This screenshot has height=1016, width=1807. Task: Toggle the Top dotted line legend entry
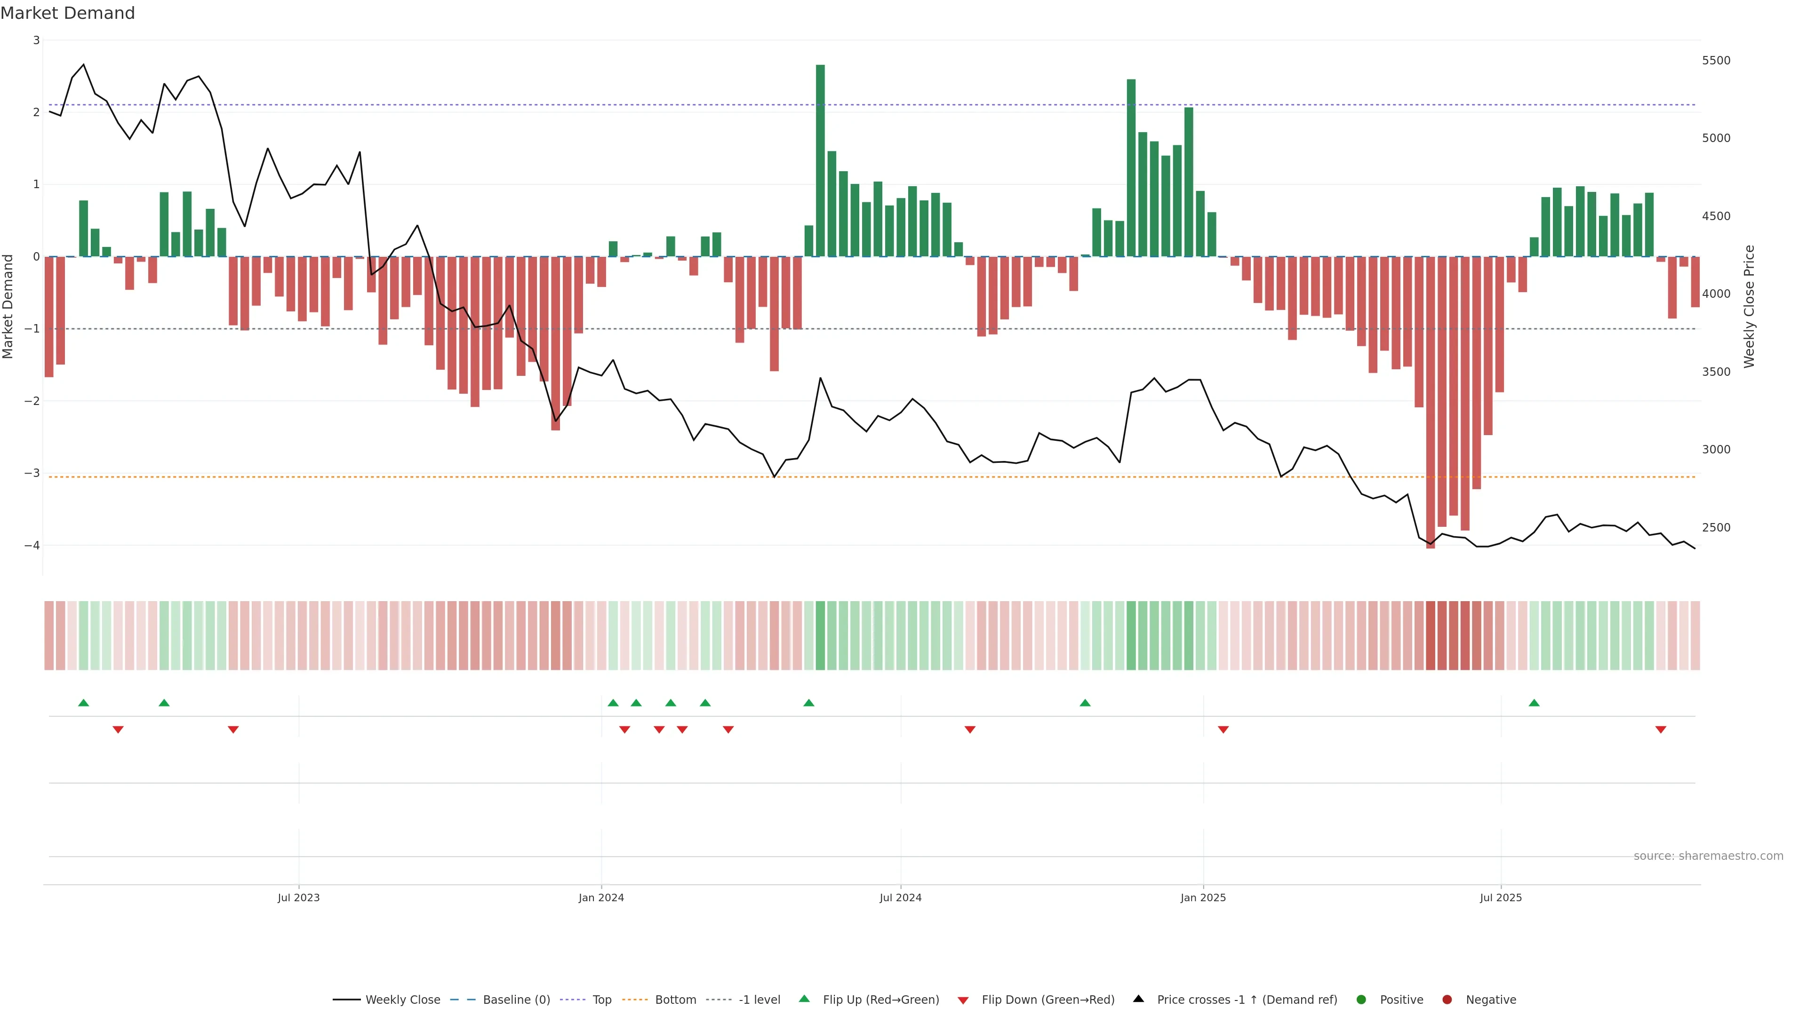[x=602, y=999]
